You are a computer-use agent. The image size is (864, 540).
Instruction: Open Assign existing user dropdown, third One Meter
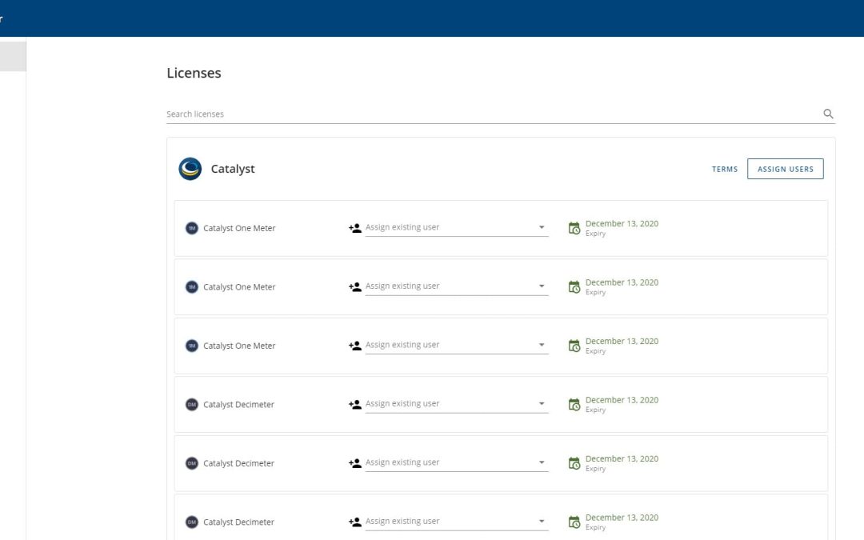(457, 345)
